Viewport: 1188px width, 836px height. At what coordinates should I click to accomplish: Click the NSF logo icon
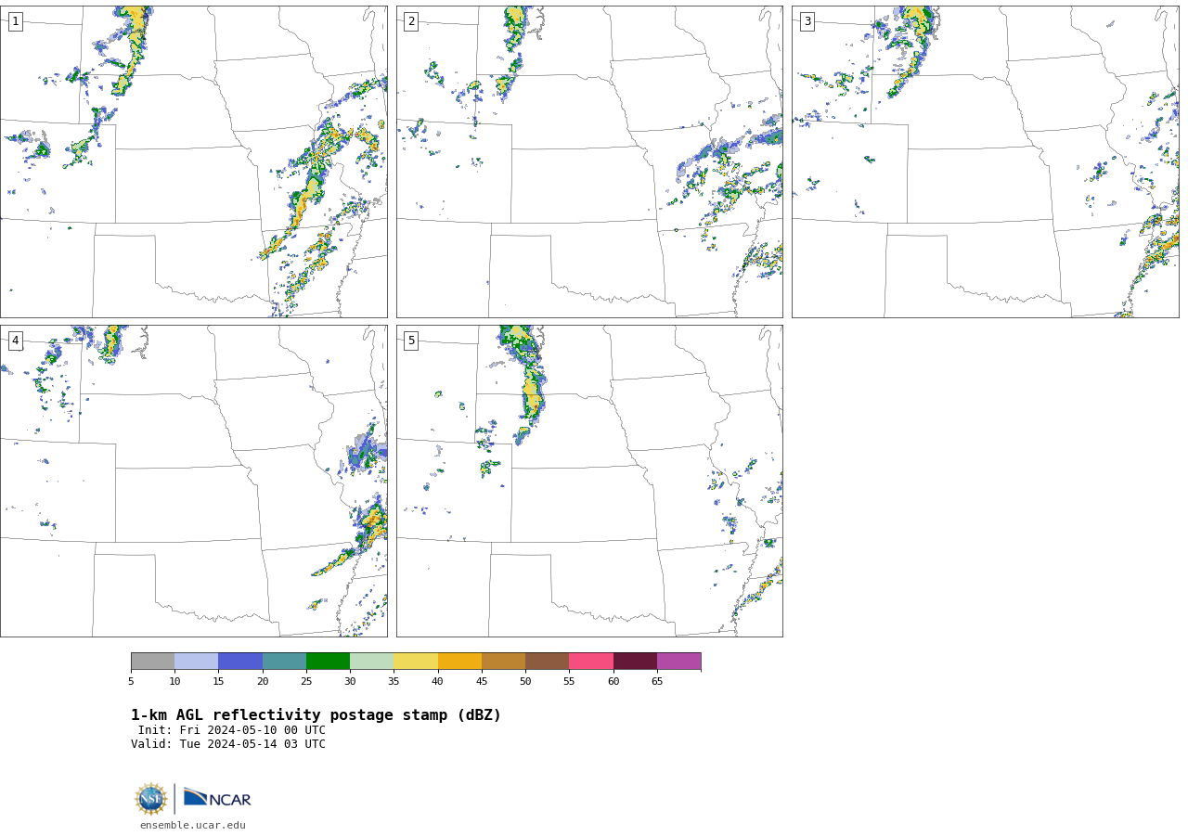(151, 799)
